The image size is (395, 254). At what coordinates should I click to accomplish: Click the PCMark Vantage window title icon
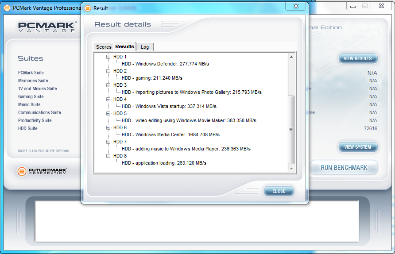(x=7, y=8)
